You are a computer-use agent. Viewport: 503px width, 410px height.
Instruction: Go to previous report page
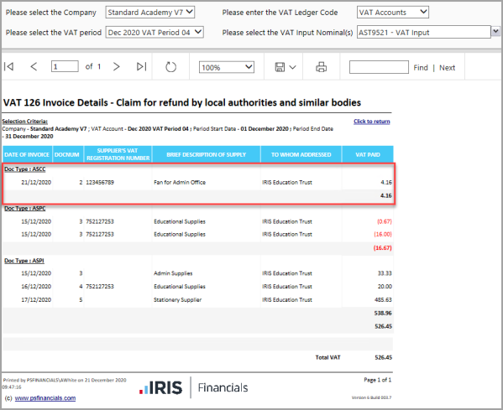click(x=34, y=66)
